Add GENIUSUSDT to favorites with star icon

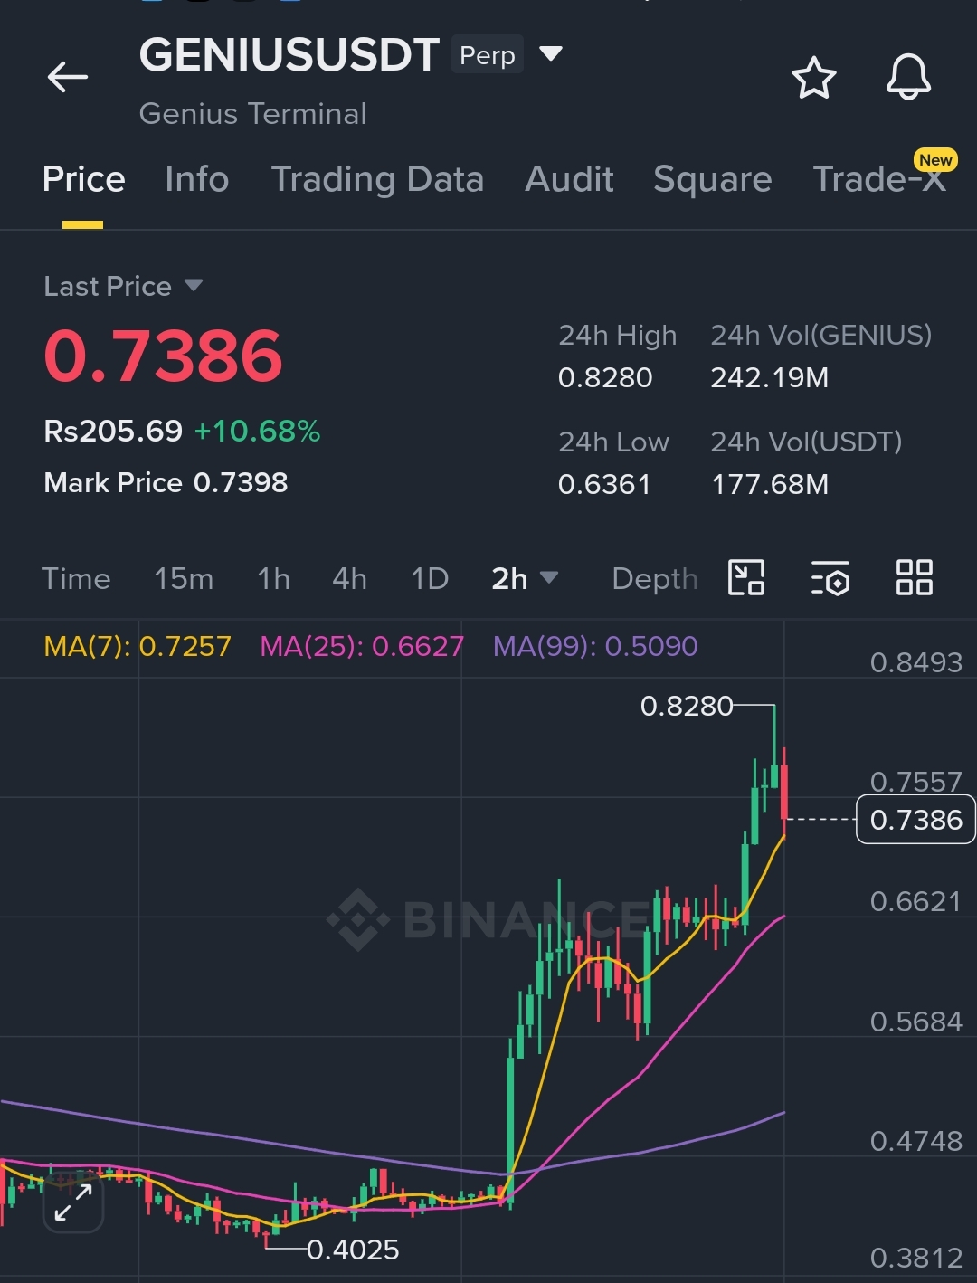(814, 78)
